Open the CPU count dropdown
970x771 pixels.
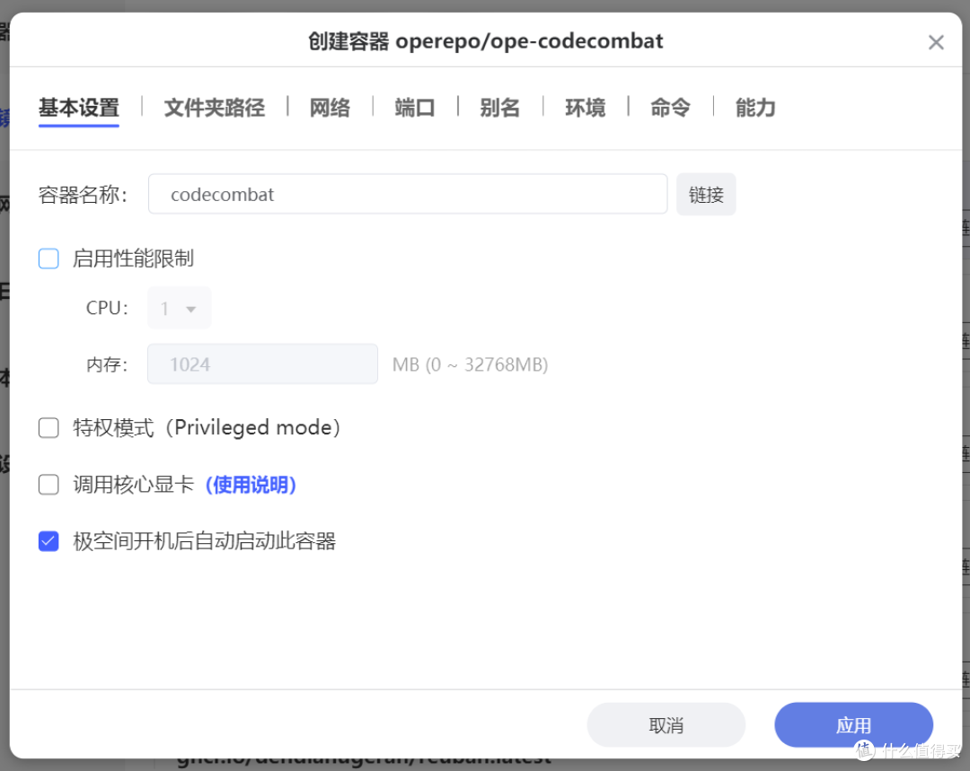[x=179, y=308]
